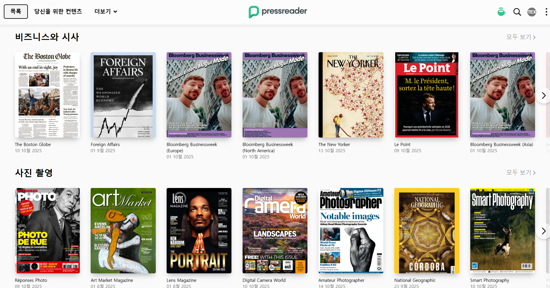
Task: Open the PressReader HotSpot coffee cup icon
Action: [x=501, y=12]
